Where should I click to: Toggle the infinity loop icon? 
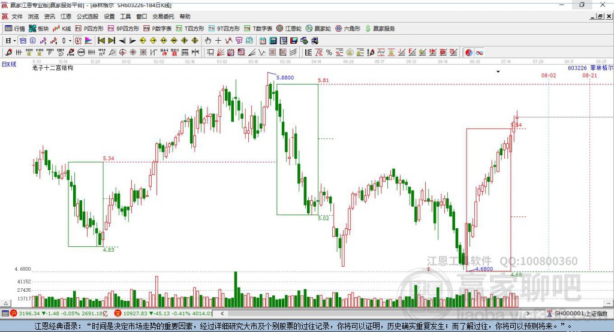(479, 53)
